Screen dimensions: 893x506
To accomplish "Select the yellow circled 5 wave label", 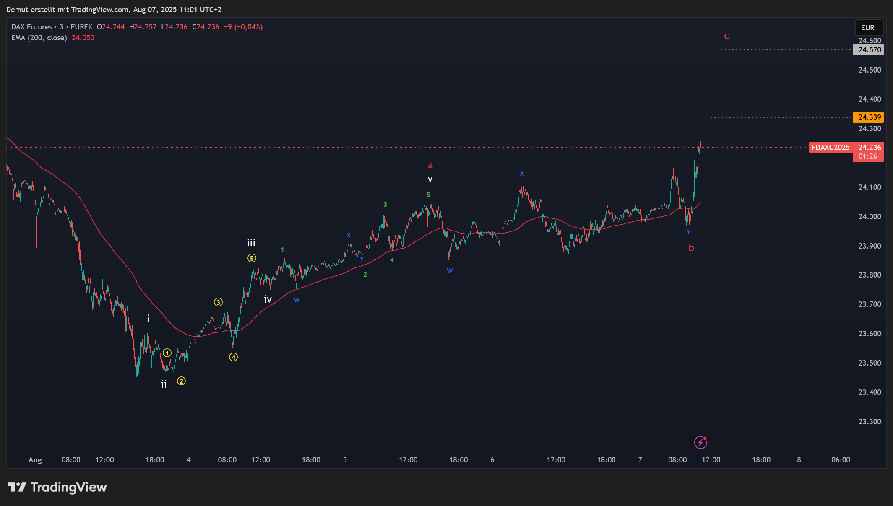I will point(252,258).
